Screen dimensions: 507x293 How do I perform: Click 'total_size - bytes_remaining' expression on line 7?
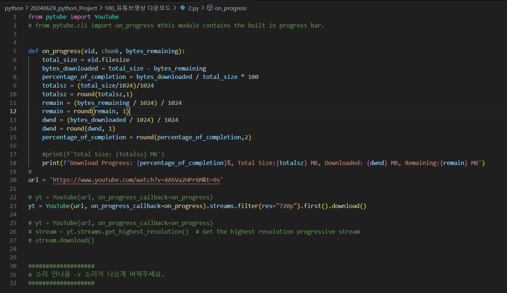click(x=157, y=68)
